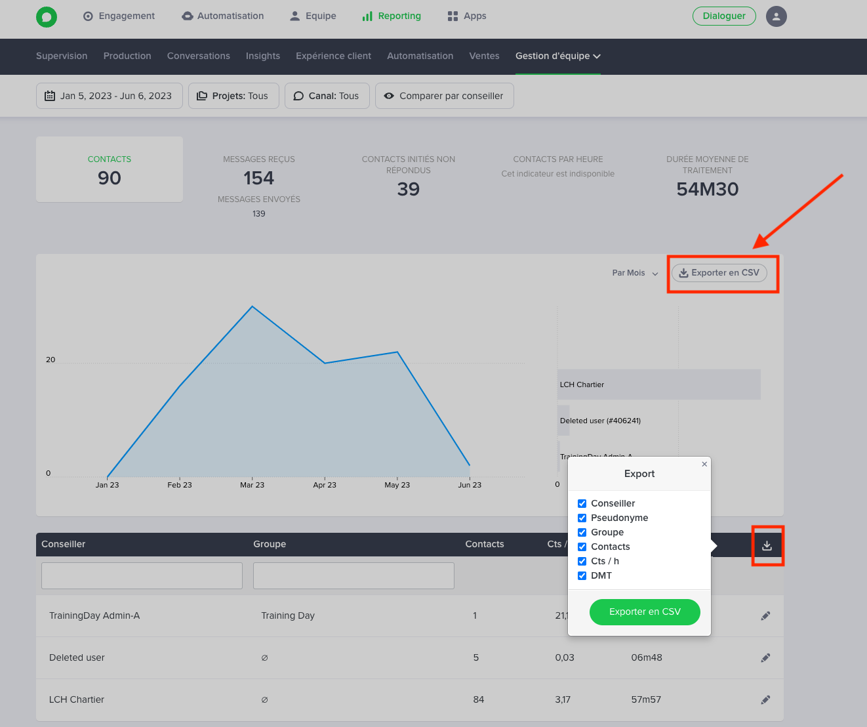This screenshot has width=867, height=727.
Task: Click the green chat logo icon
Action: click(x=47, y=16)
